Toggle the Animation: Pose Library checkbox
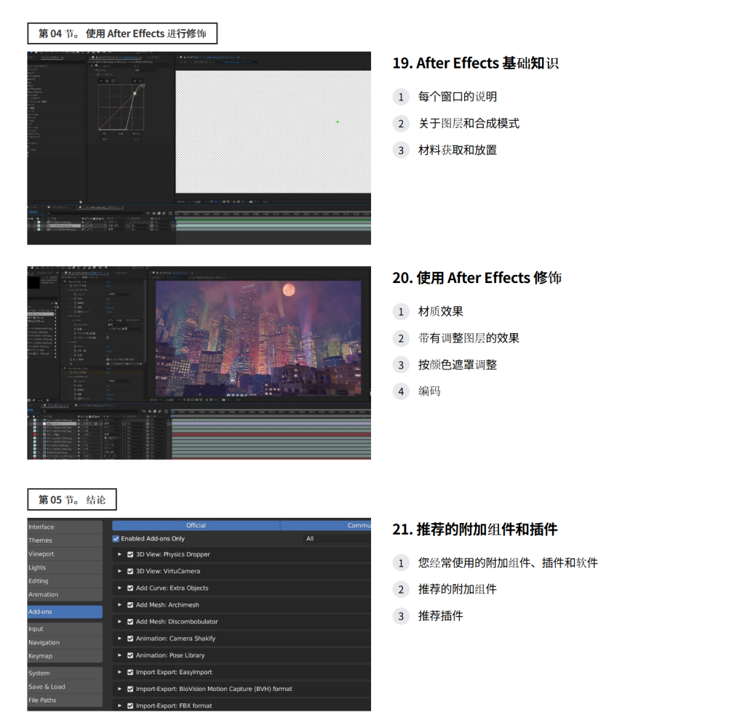 pos(130,655)
